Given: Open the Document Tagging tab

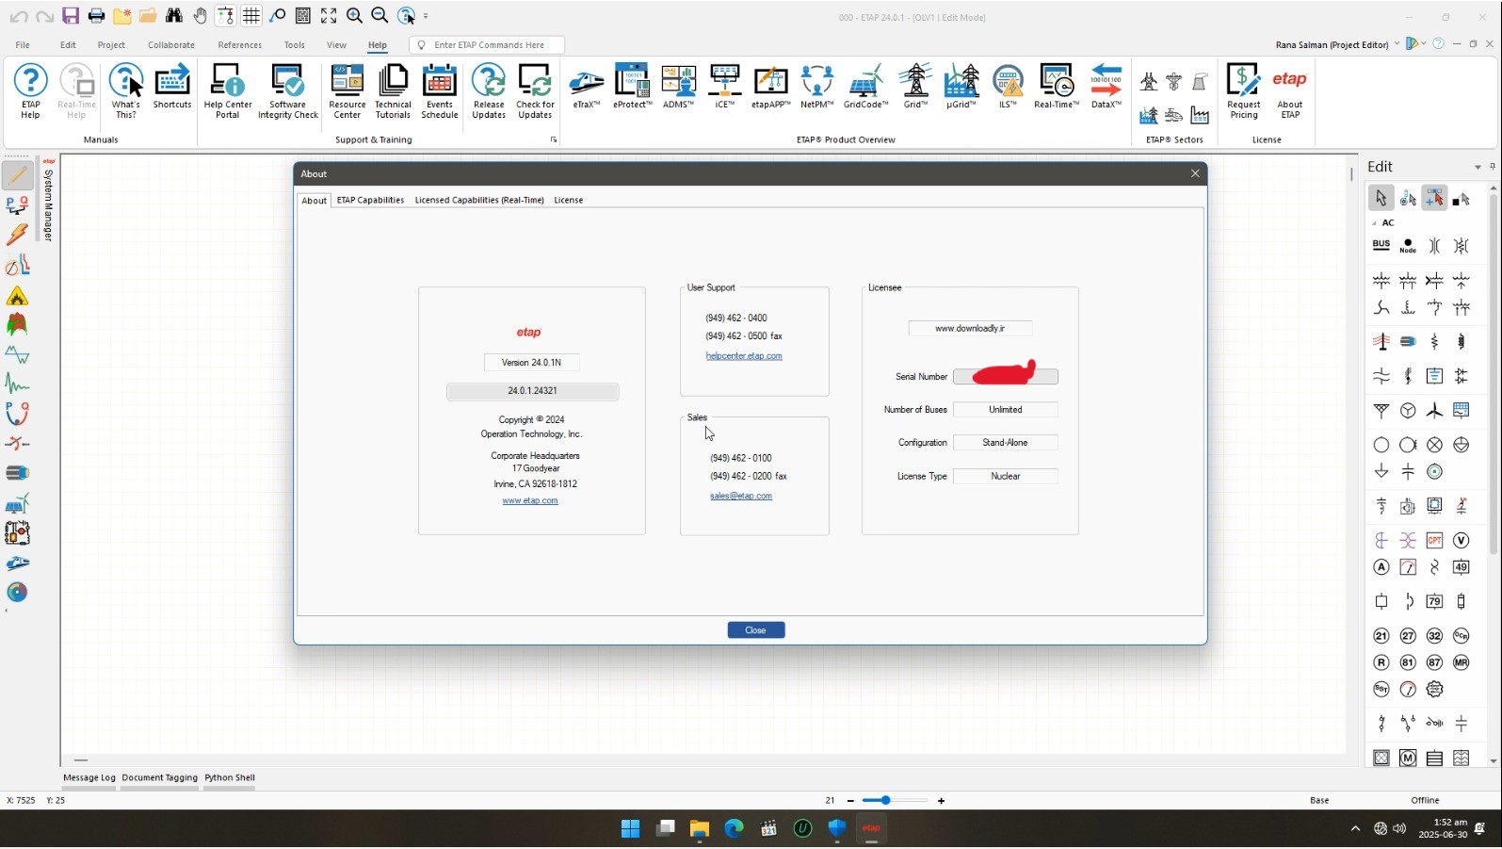Looking at the screenshot, I should point(160,778).
